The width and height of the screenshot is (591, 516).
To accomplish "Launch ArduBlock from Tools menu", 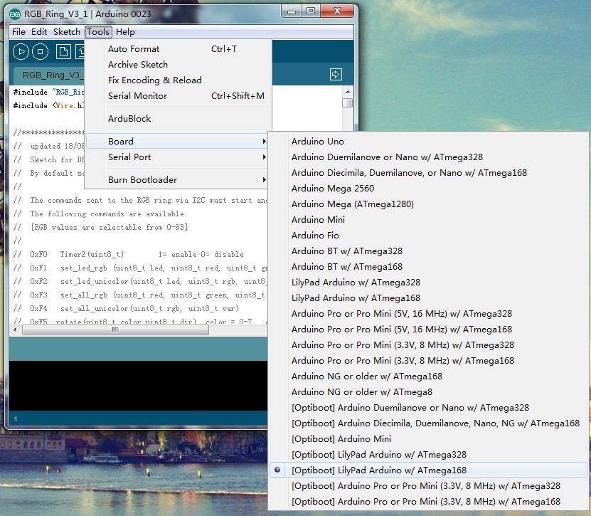I will point(178,118).
